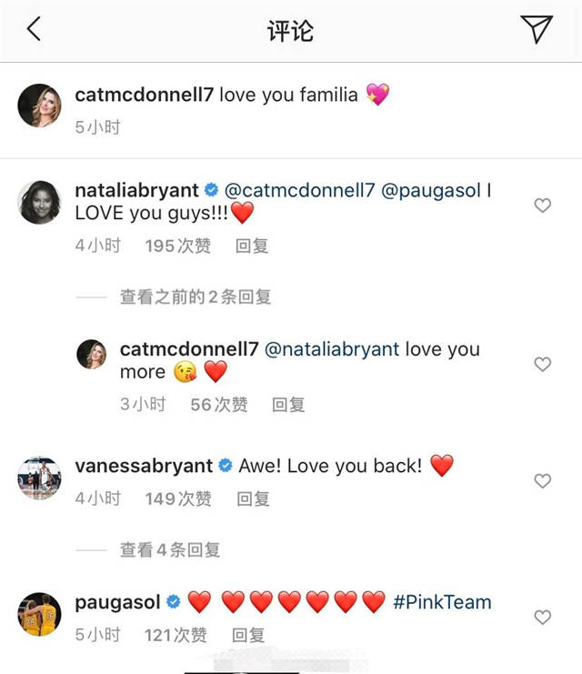The width and height of the screenshot is (582, 674).
Task: Open the #PinkTeam hashtag
Action: [442, 602]
